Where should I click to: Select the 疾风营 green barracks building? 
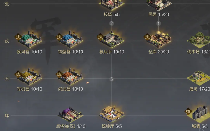(x=30, y=40)
